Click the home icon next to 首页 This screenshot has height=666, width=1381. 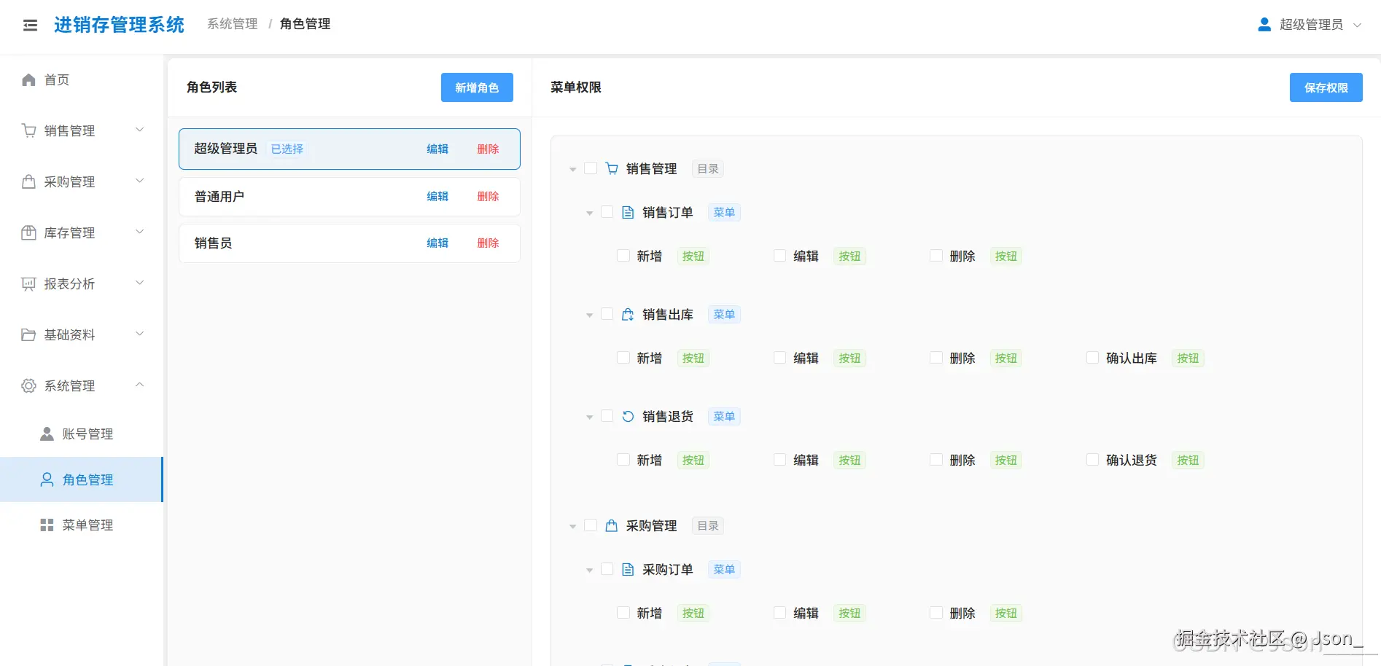28,79
